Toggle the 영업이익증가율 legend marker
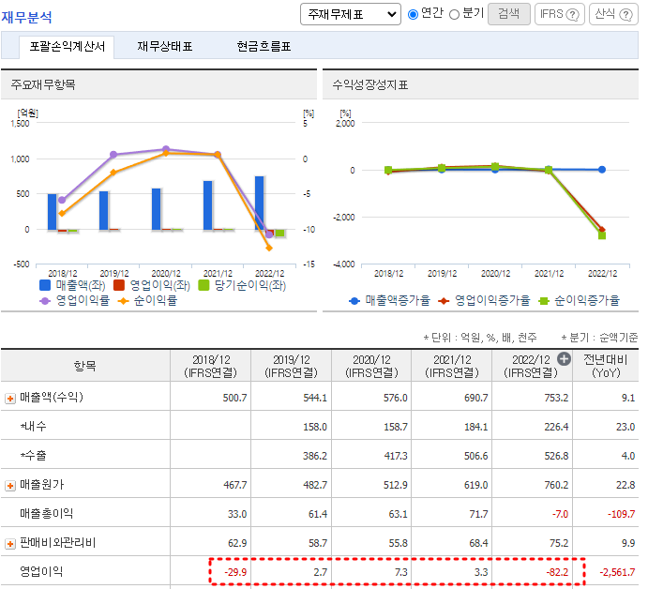Viewport: 648px width, 589px height. coord(444,301)
